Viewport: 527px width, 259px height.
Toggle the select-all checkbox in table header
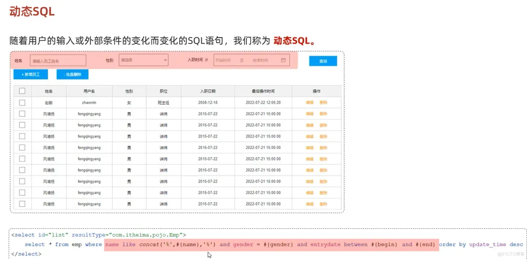tap(22, 91)
